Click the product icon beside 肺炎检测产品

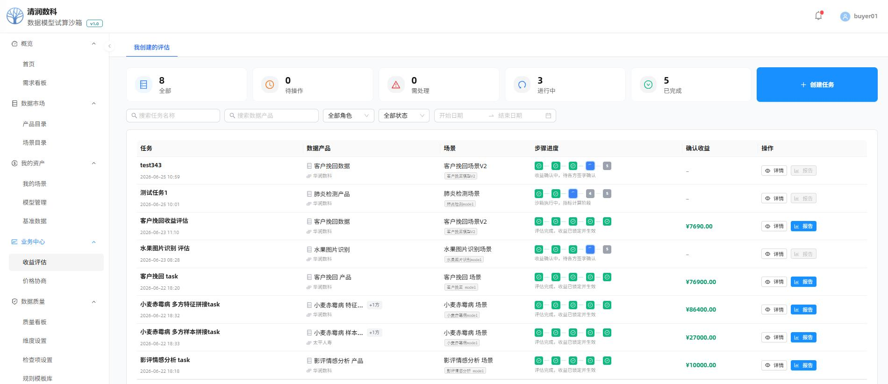click(309, 194)
